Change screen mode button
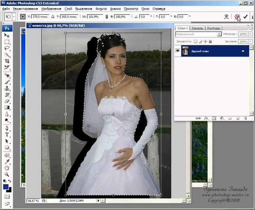 7,204
